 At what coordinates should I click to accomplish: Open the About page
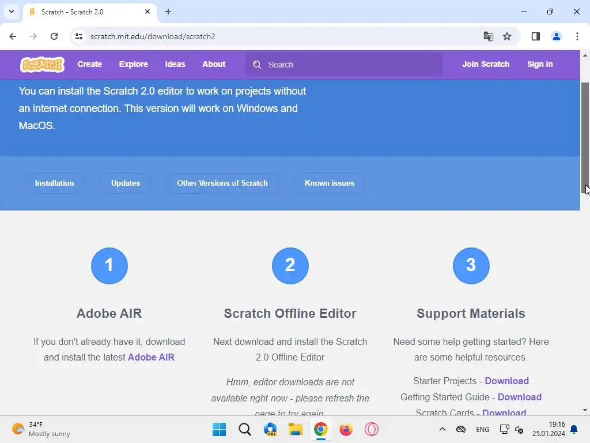[214, 65]
